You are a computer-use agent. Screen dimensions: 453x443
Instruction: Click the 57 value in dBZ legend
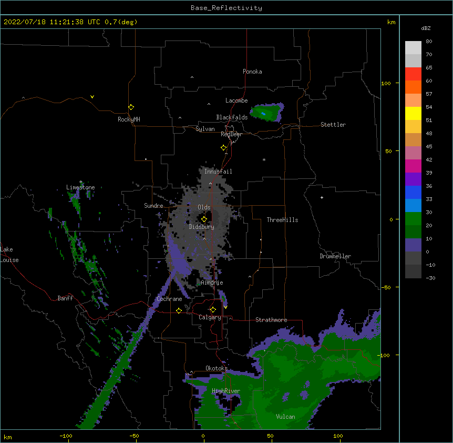pos(429,94)
